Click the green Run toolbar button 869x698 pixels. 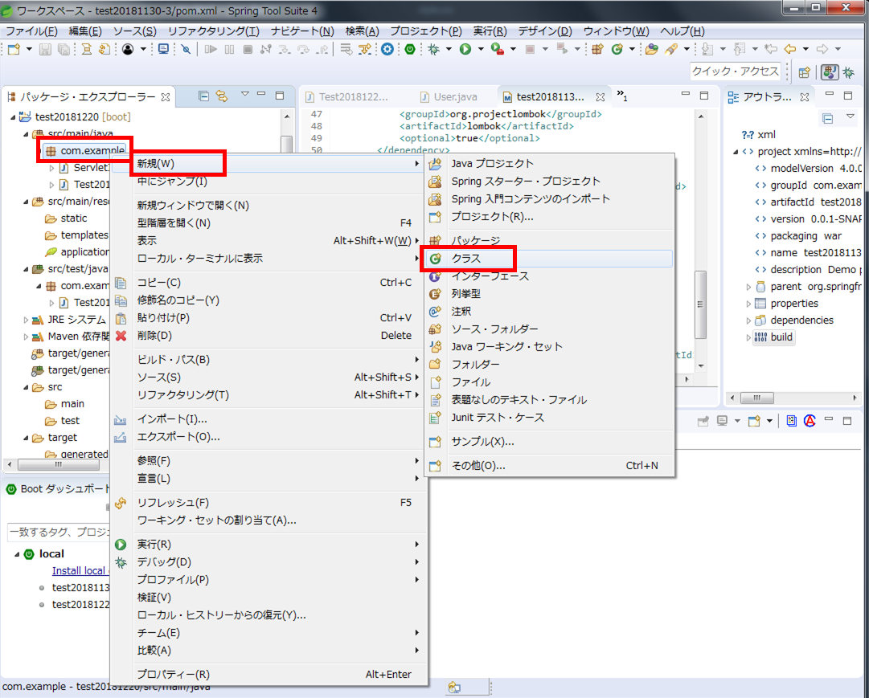(465, 50)
